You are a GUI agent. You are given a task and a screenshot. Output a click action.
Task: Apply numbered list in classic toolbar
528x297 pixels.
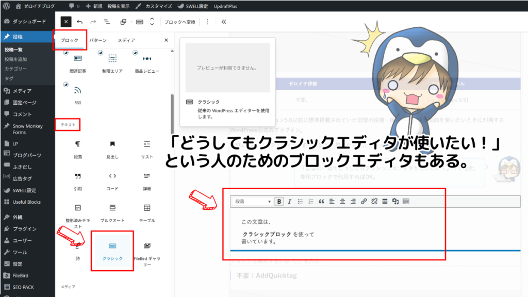tap(311, 202)
